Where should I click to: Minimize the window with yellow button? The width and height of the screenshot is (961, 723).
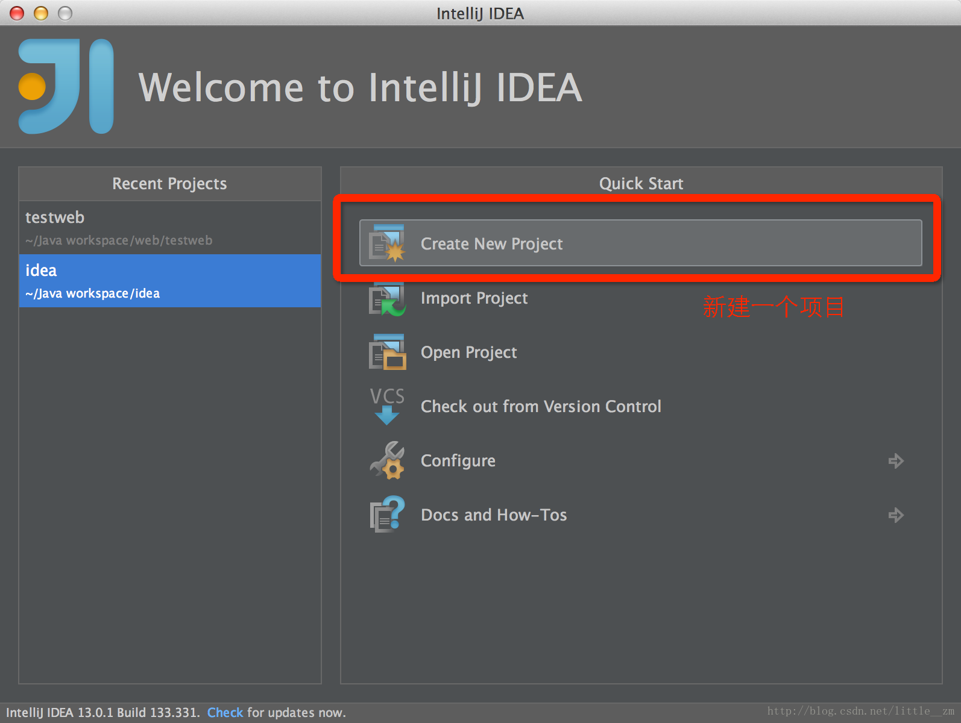41,13
